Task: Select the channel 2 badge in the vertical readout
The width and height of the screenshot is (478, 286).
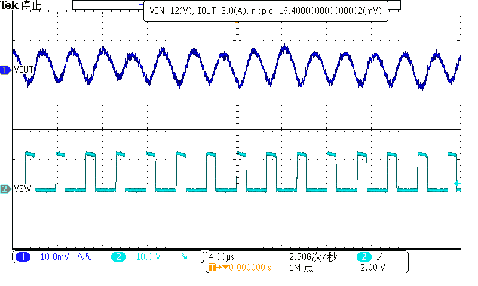Action: click(118, 257)
